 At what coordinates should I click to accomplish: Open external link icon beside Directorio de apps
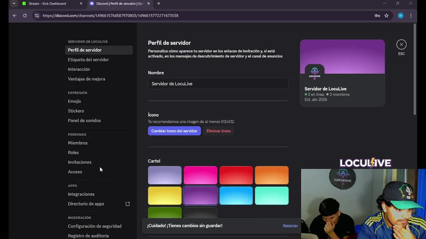tap(127, 204)
